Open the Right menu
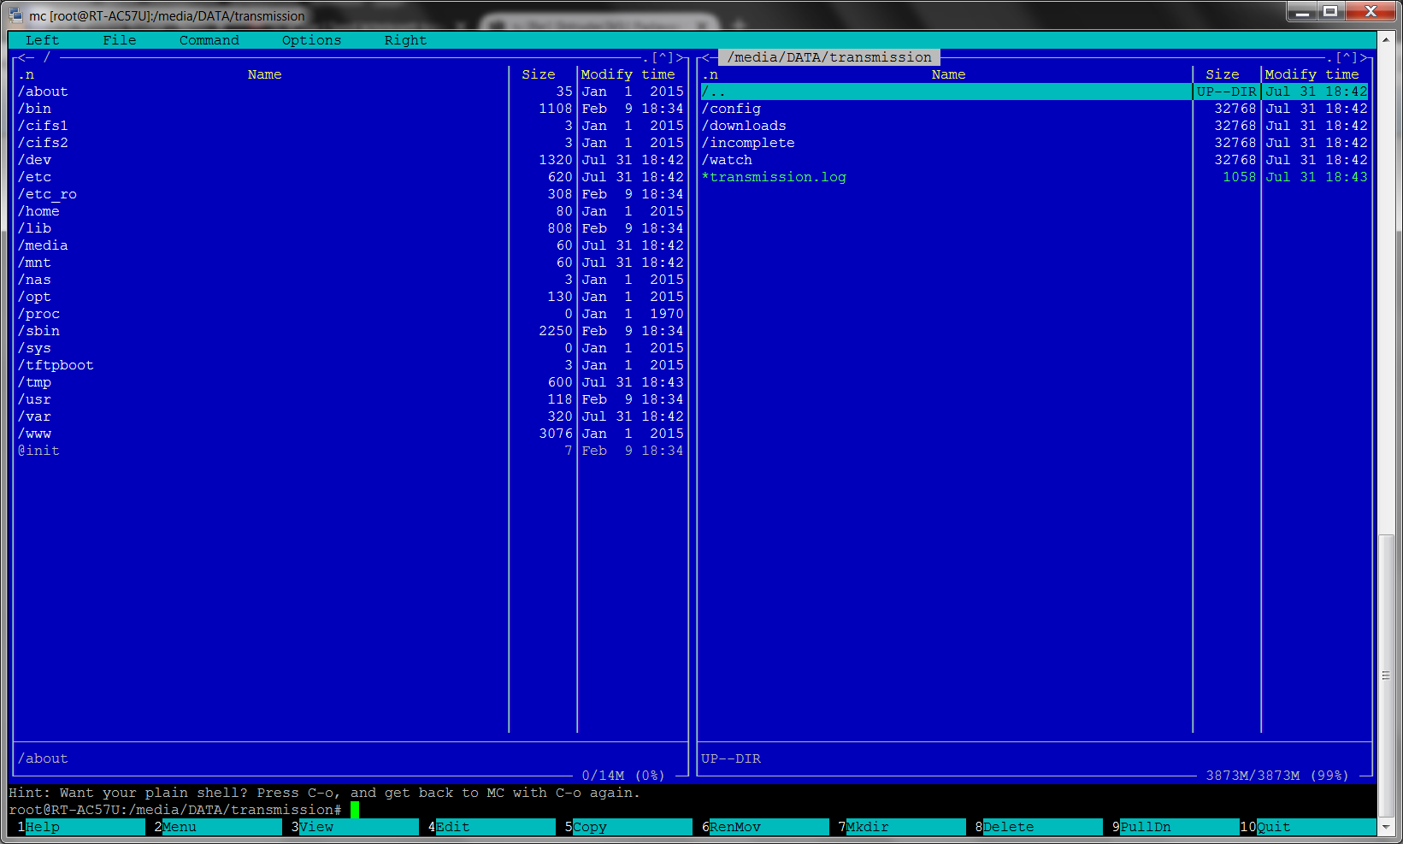Screen dimensions: 1403x844 (x=405, y=40)
